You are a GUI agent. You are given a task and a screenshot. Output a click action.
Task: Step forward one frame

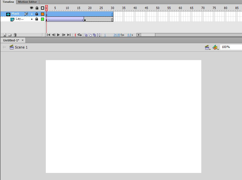tap(64, 35)
